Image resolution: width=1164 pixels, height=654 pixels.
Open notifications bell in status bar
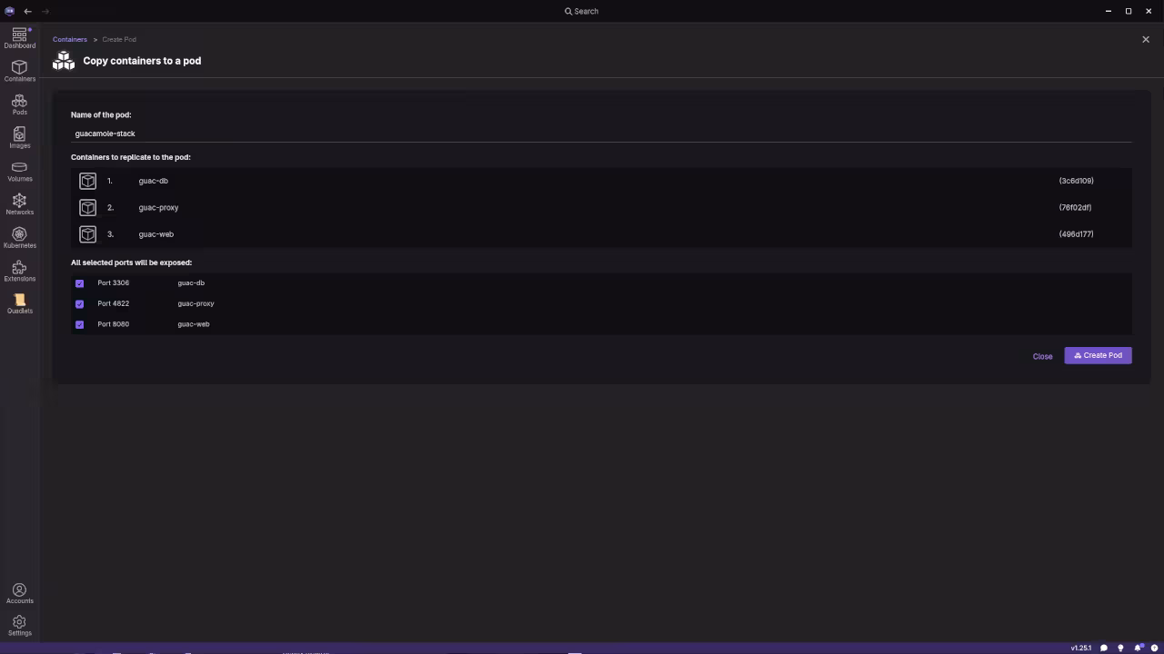tap(1138, 648)
